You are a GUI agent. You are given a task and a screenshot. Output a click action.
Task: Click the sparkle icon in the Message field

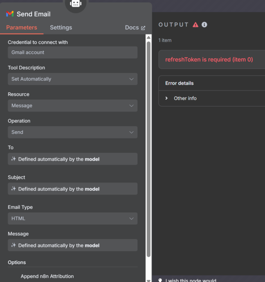14,245
